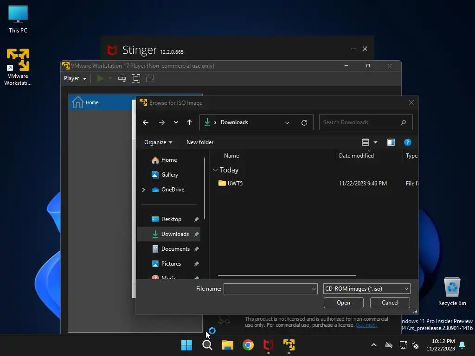The width and height of the screenshot is (475, 356).
Task: Create a New folder
Action: pyautogui.click(x=200, y=142)
